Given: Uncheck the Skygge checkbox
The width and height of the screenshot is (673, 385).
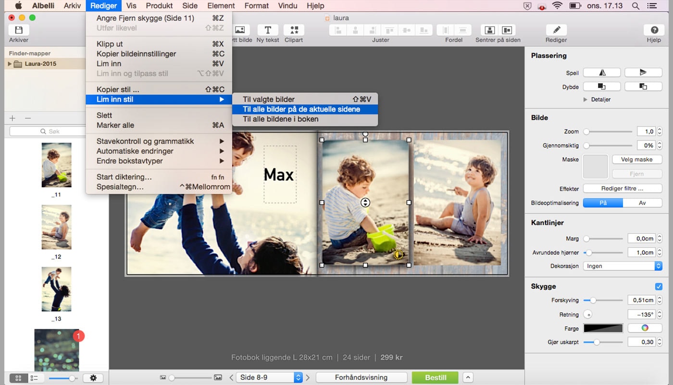Looking at the screenshot, I should tap(659, 286).
